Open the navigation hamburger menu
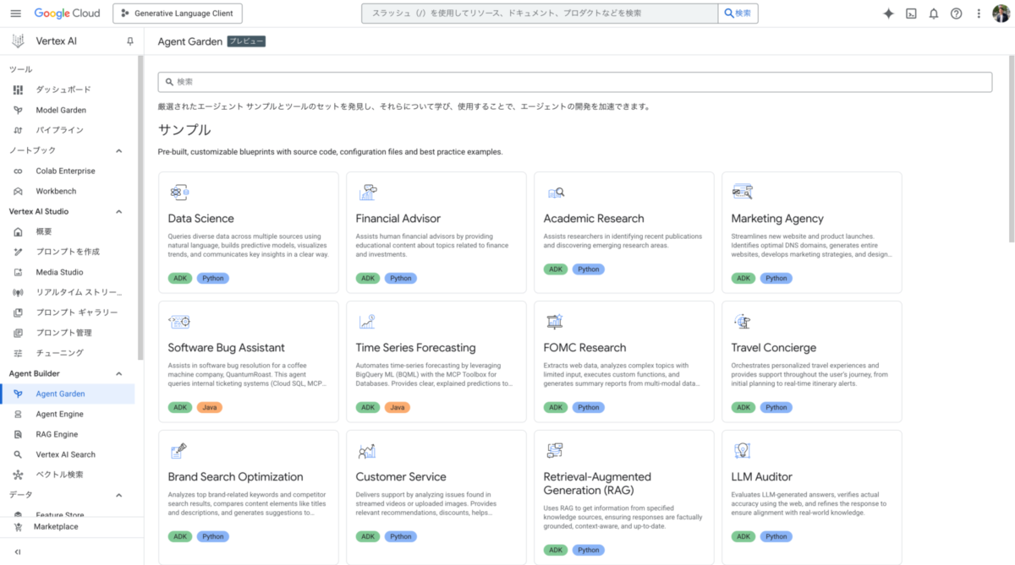 (x=15, y=13)
